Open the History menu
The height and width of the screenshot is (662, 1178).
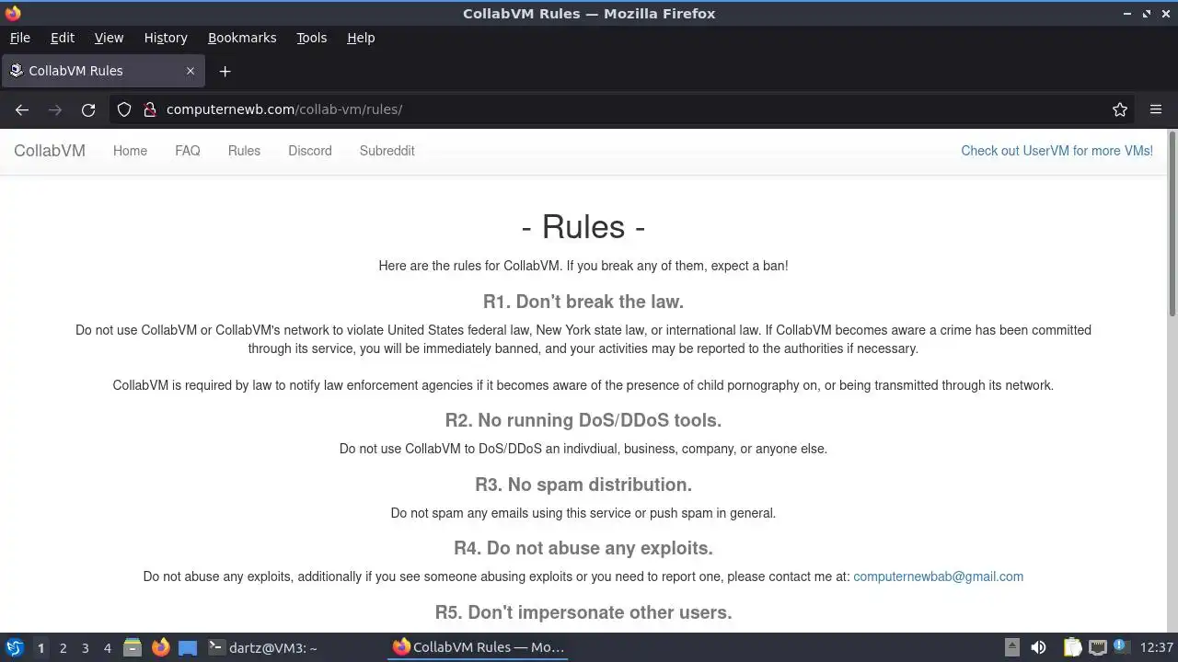coord(166,38)
